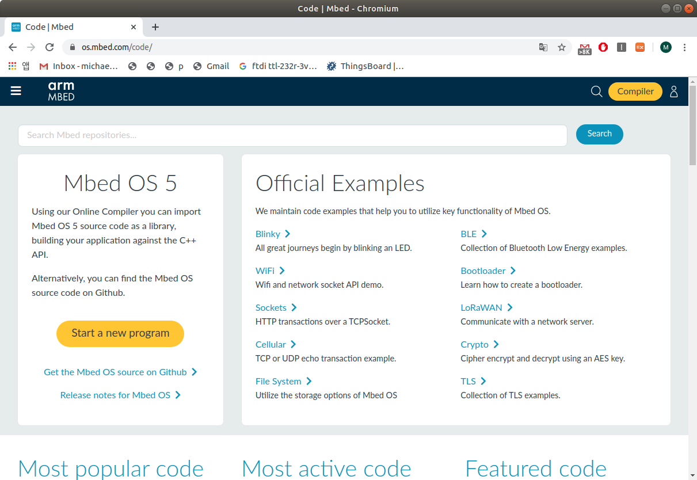Click the Official Examples heading
This screenshot has width=697, height=480.
tap(340, 184)
